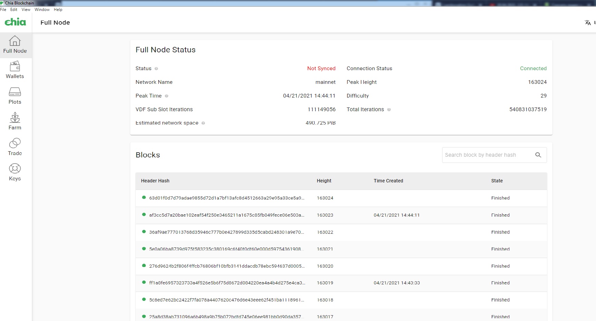
Task: Open the Window menu
Action: 42,10
